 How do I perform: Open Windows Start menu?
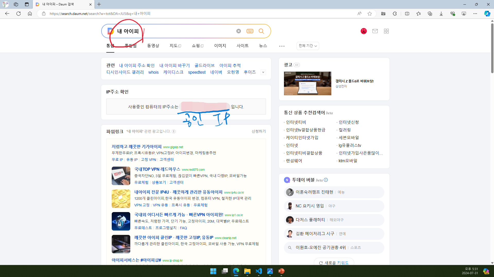[213, 271]
